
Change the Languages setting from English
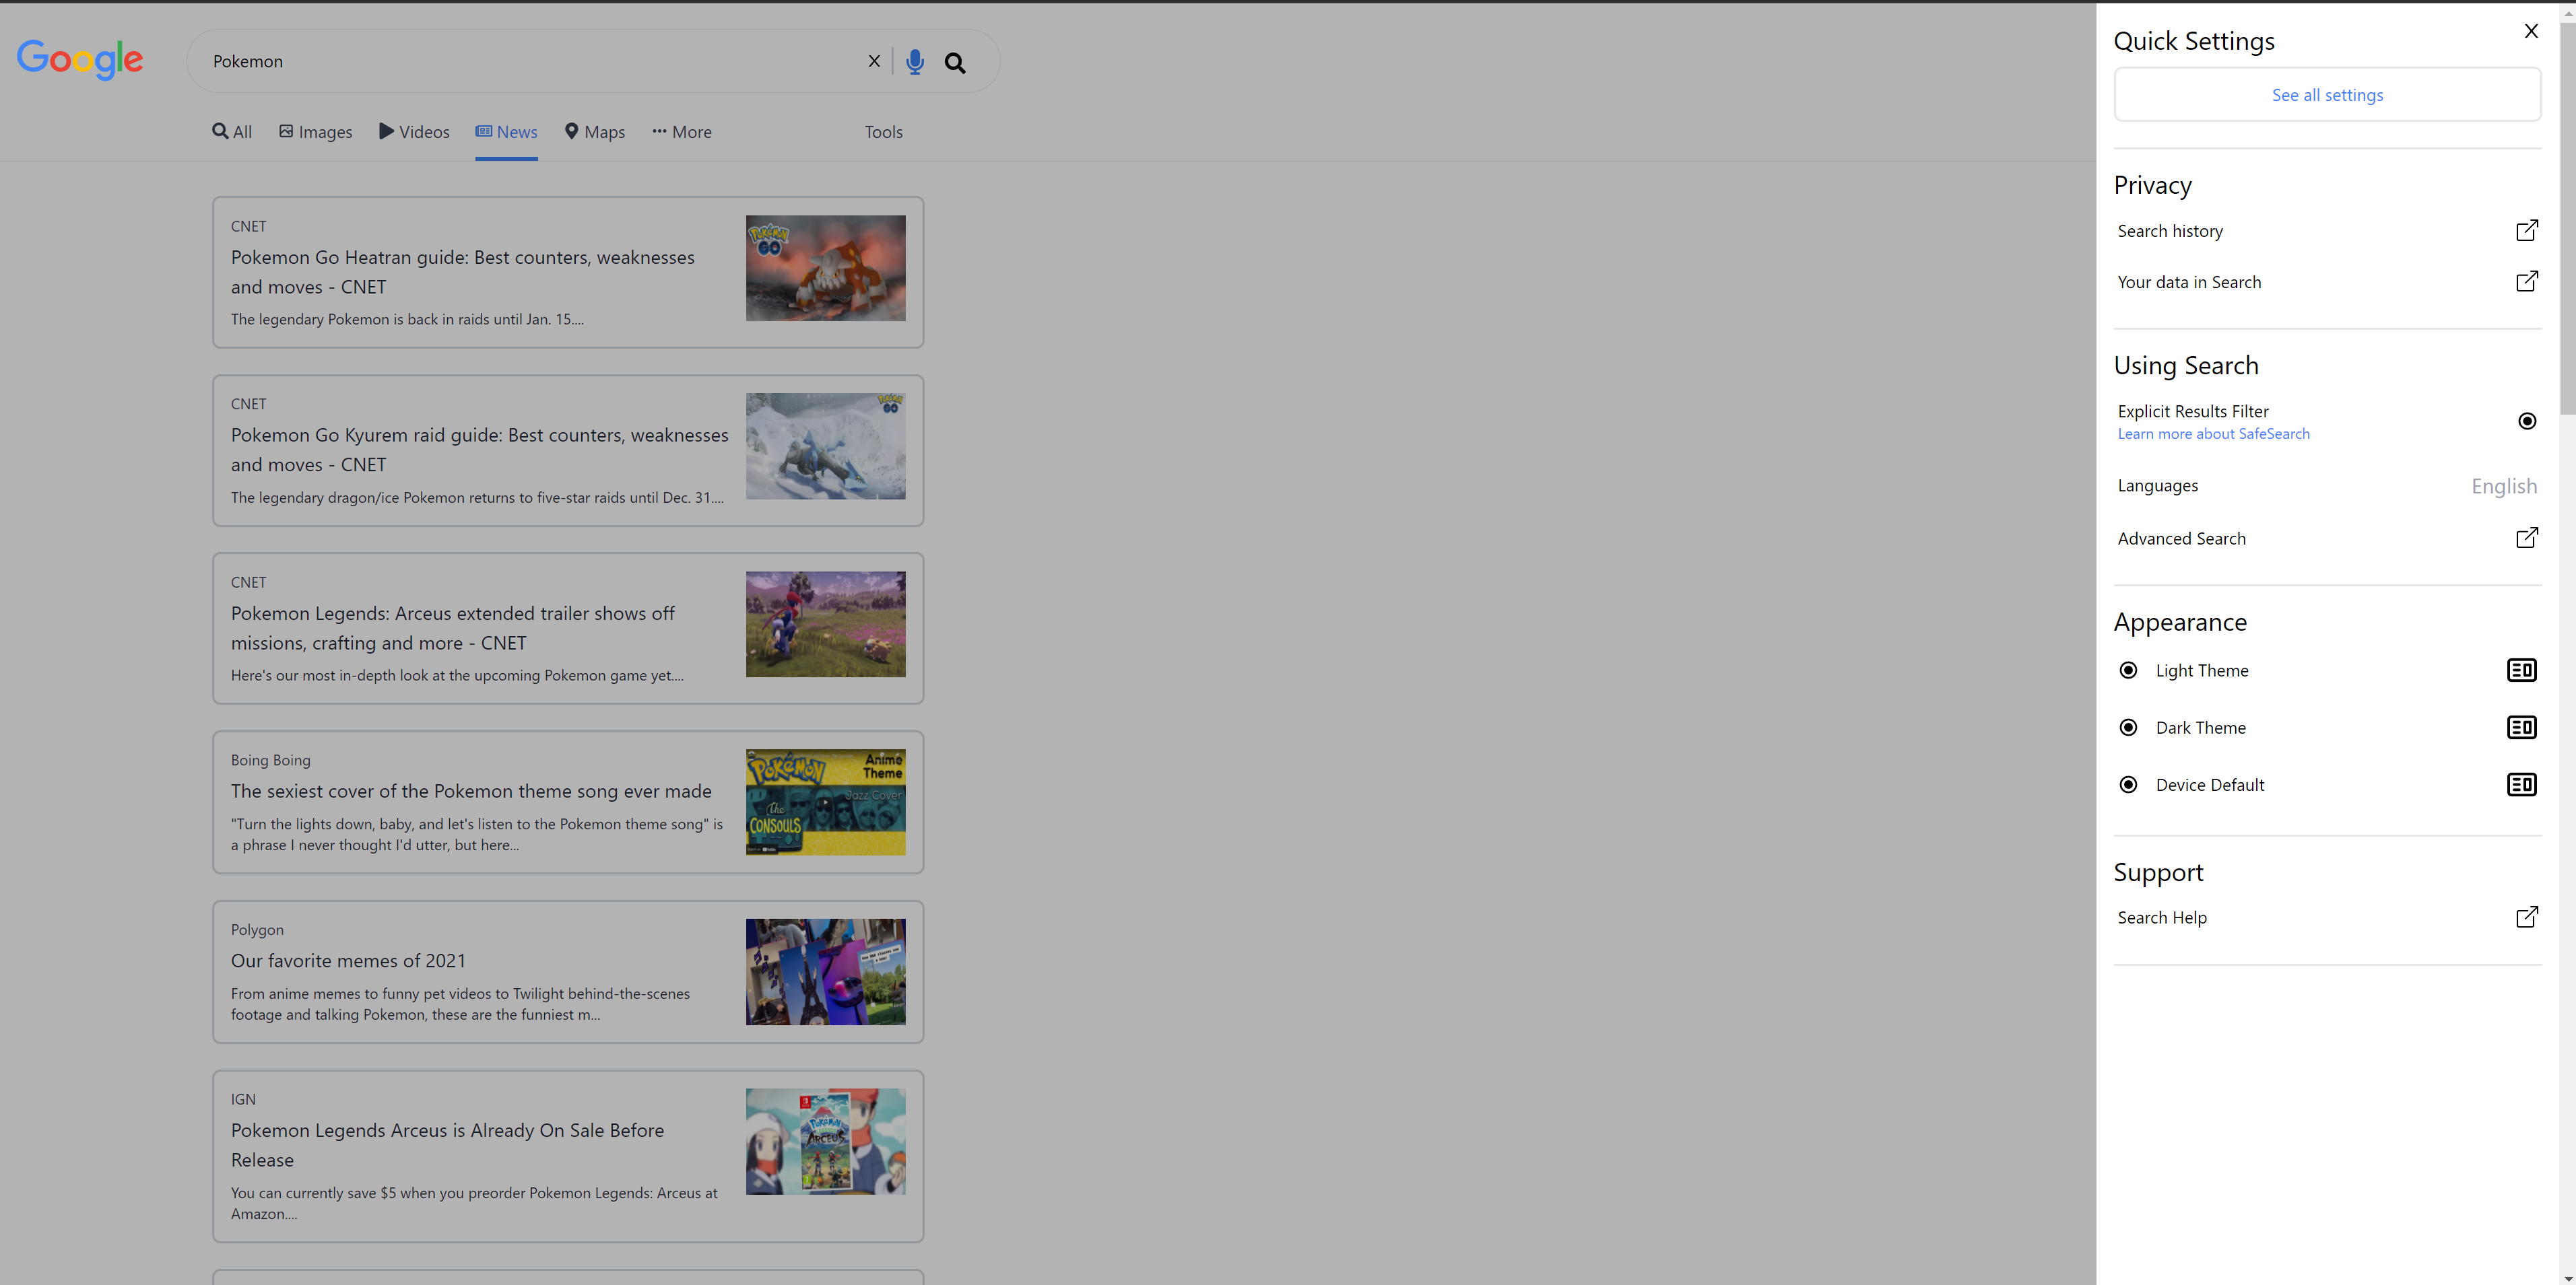click(x=2503, y=487)
